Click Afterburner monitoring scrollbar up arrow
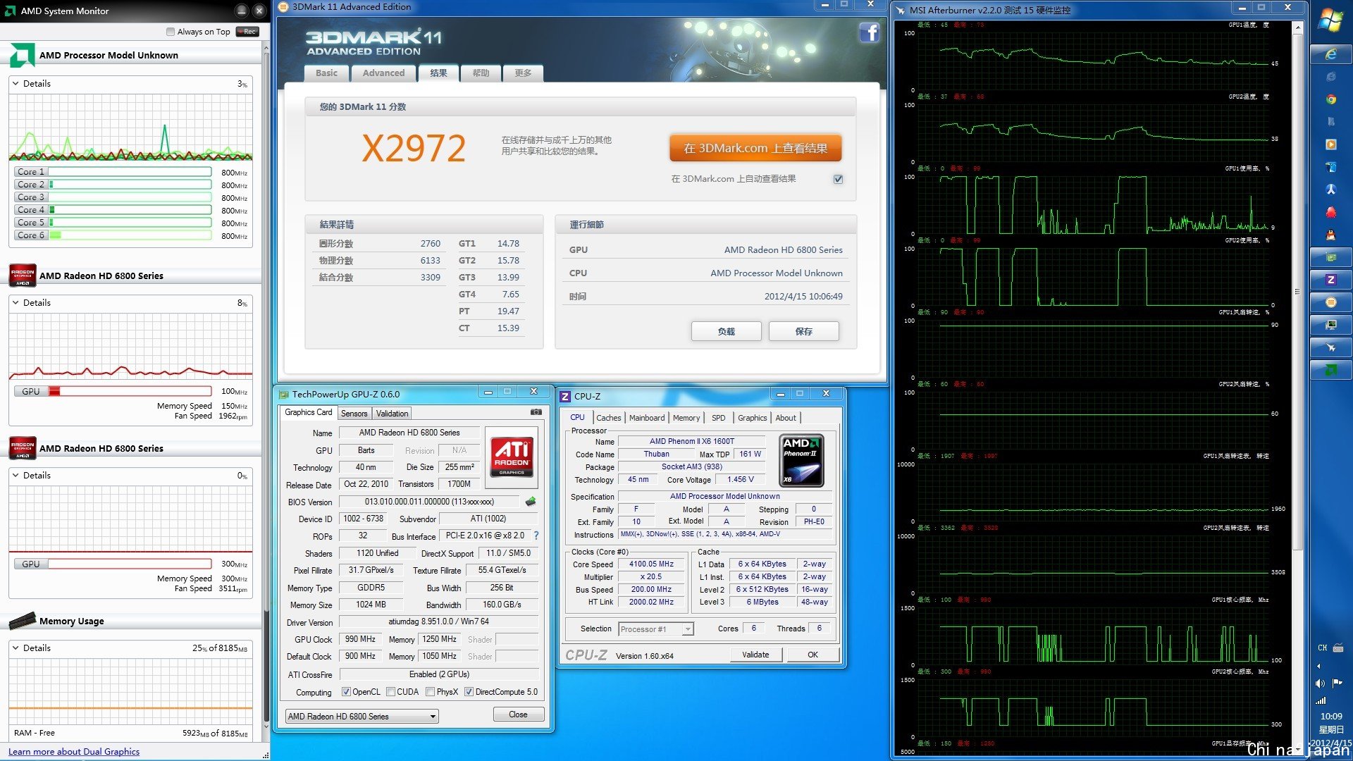Screen dimensions: 1353x761 point(1298,27)
